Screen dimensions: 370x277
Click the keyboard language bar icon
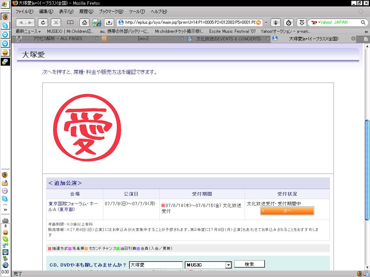click(x=5, y=221)
